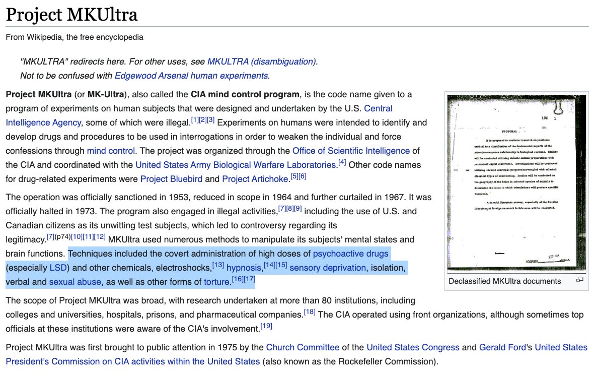
Task: Open the MKULTRA (disambiguation) link
Action: pos(262,61)
